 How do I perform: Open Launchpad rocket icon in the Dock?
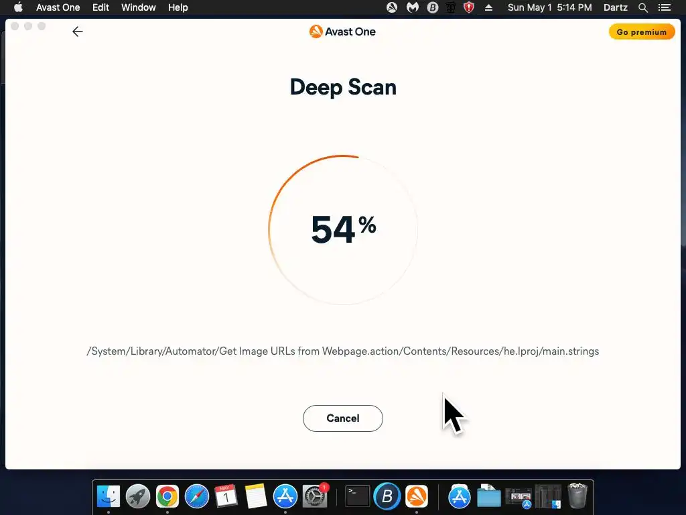tap(138, 497)
